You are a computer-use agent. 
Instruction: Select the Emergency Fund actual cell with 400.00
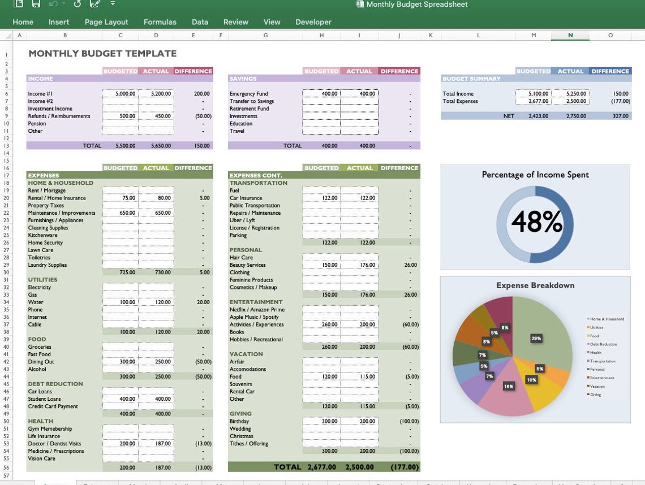359,94
